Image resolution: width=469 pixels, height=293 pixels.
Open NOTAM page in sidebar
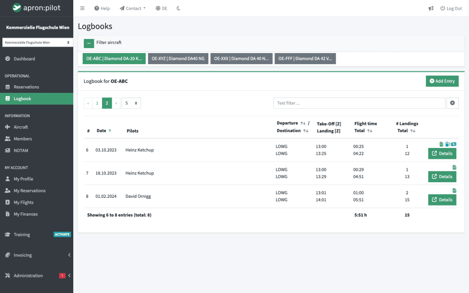(x=37, y=150)
